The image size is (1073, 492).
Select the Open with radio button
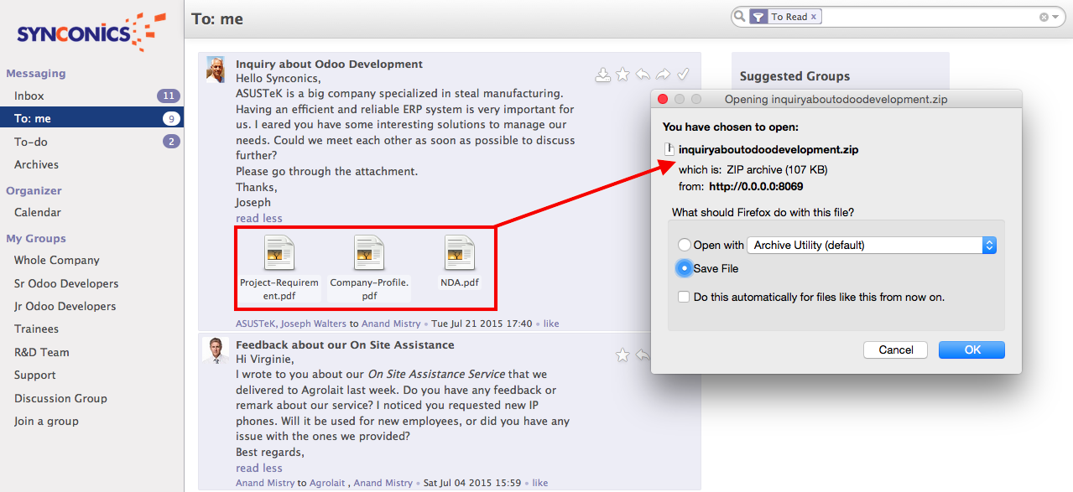tap(685, 246)
